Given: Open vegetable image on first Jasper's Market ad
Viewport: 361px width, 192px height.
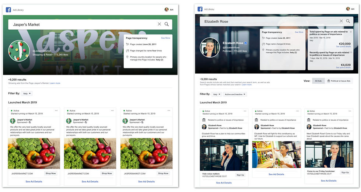Looking at the screenshot, I should tap(34, 153).
